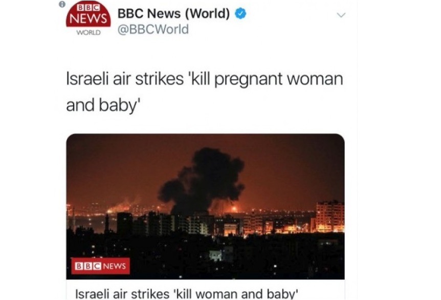Open the 'kill woman and baby' card headline
441x300 pixels.
[x=186, y=294]
